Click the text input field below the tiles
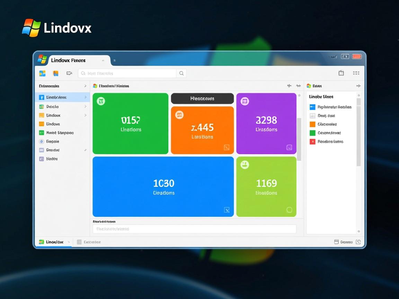Viewport: 399px width, 299px height. [x=194, y=229]
